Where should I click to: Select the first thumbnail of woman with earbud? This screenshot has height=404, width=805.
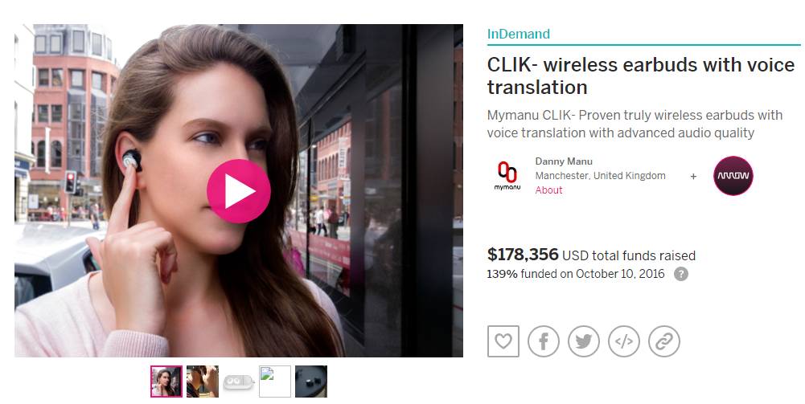point(166,381)
